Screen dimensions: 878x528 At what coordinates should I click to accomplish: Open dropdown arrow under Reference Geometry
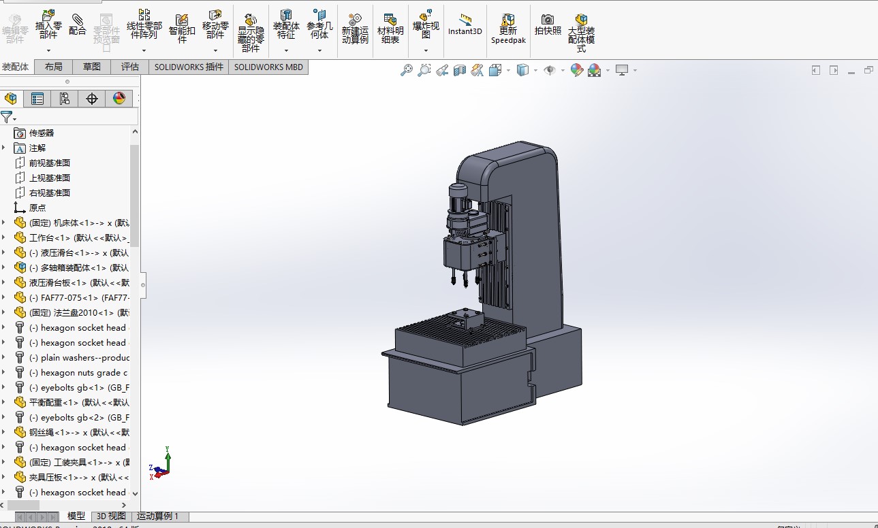coord(319,50)
